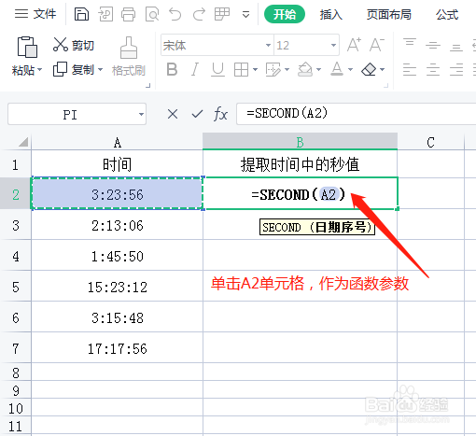476x436 pixels.
Task: Expand the borders dropdown arrow
Action: point(255,69)
